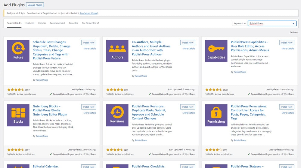
Task: Click PublishPress author link under Capabilities plugin
Action: click(x=240, y=72)
